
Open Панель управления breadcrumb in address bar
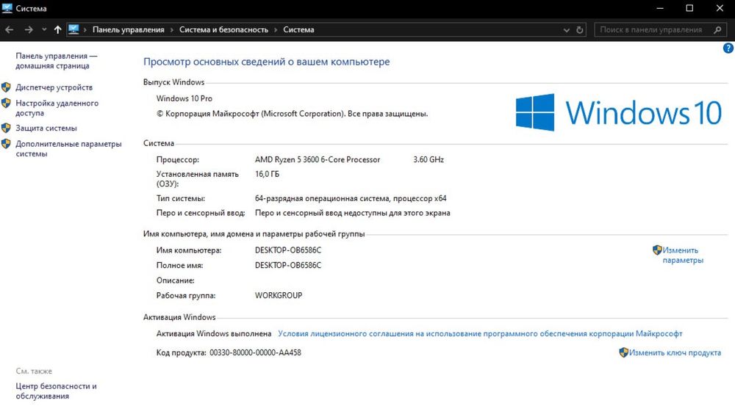pos(128,30)
